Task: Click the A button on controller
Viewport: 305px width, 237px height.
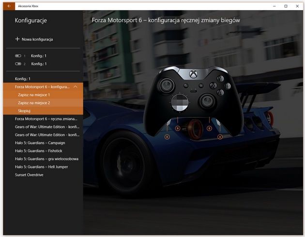Action: coord(220,92)
